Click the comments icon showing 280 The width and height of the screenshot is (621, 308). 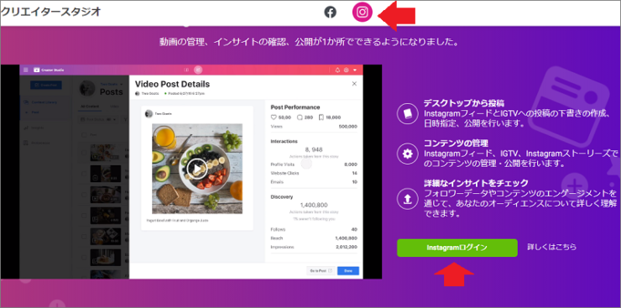300,117
